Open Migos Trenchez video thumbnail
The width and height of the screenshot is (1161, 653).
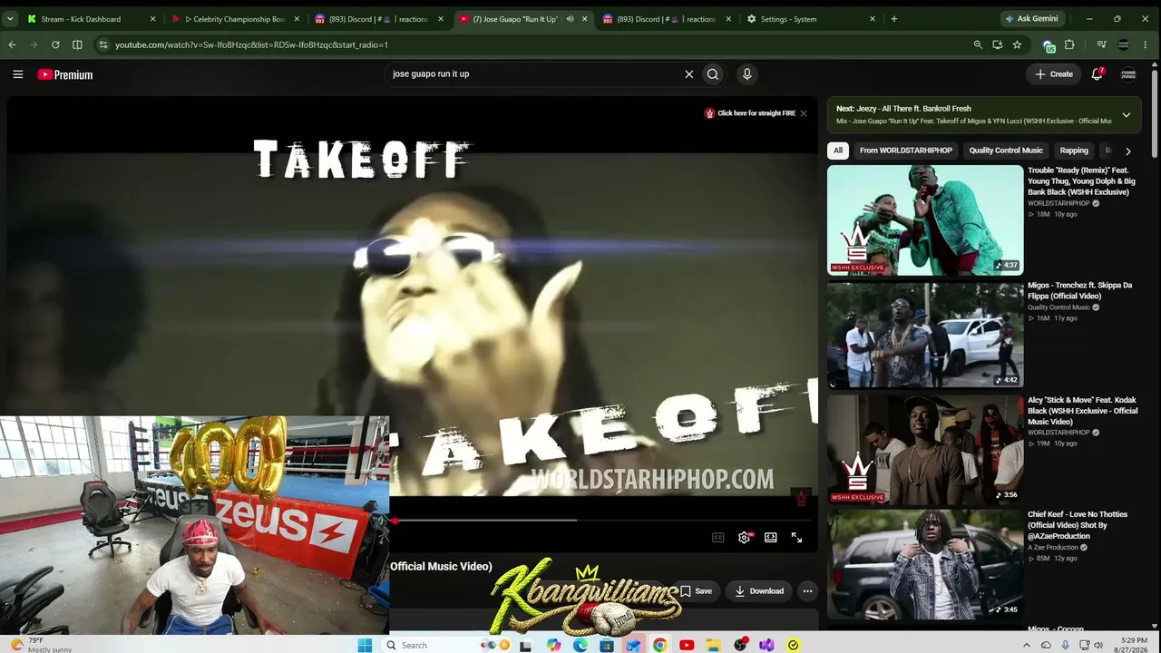point(925,336)
